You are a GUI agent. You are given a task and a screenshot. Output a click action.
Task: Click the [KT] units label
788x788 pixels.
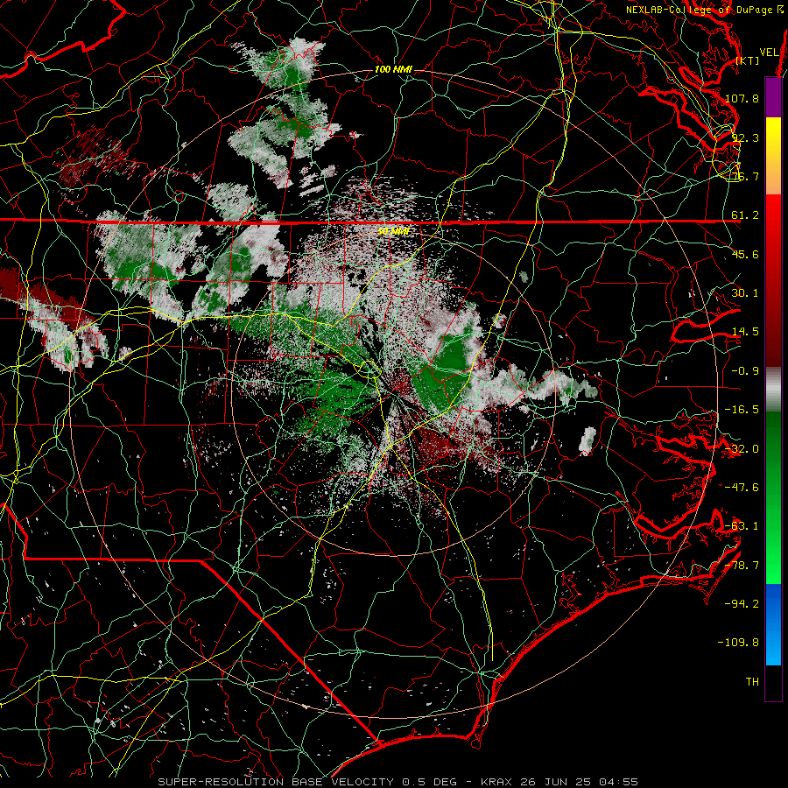point(748,60)
